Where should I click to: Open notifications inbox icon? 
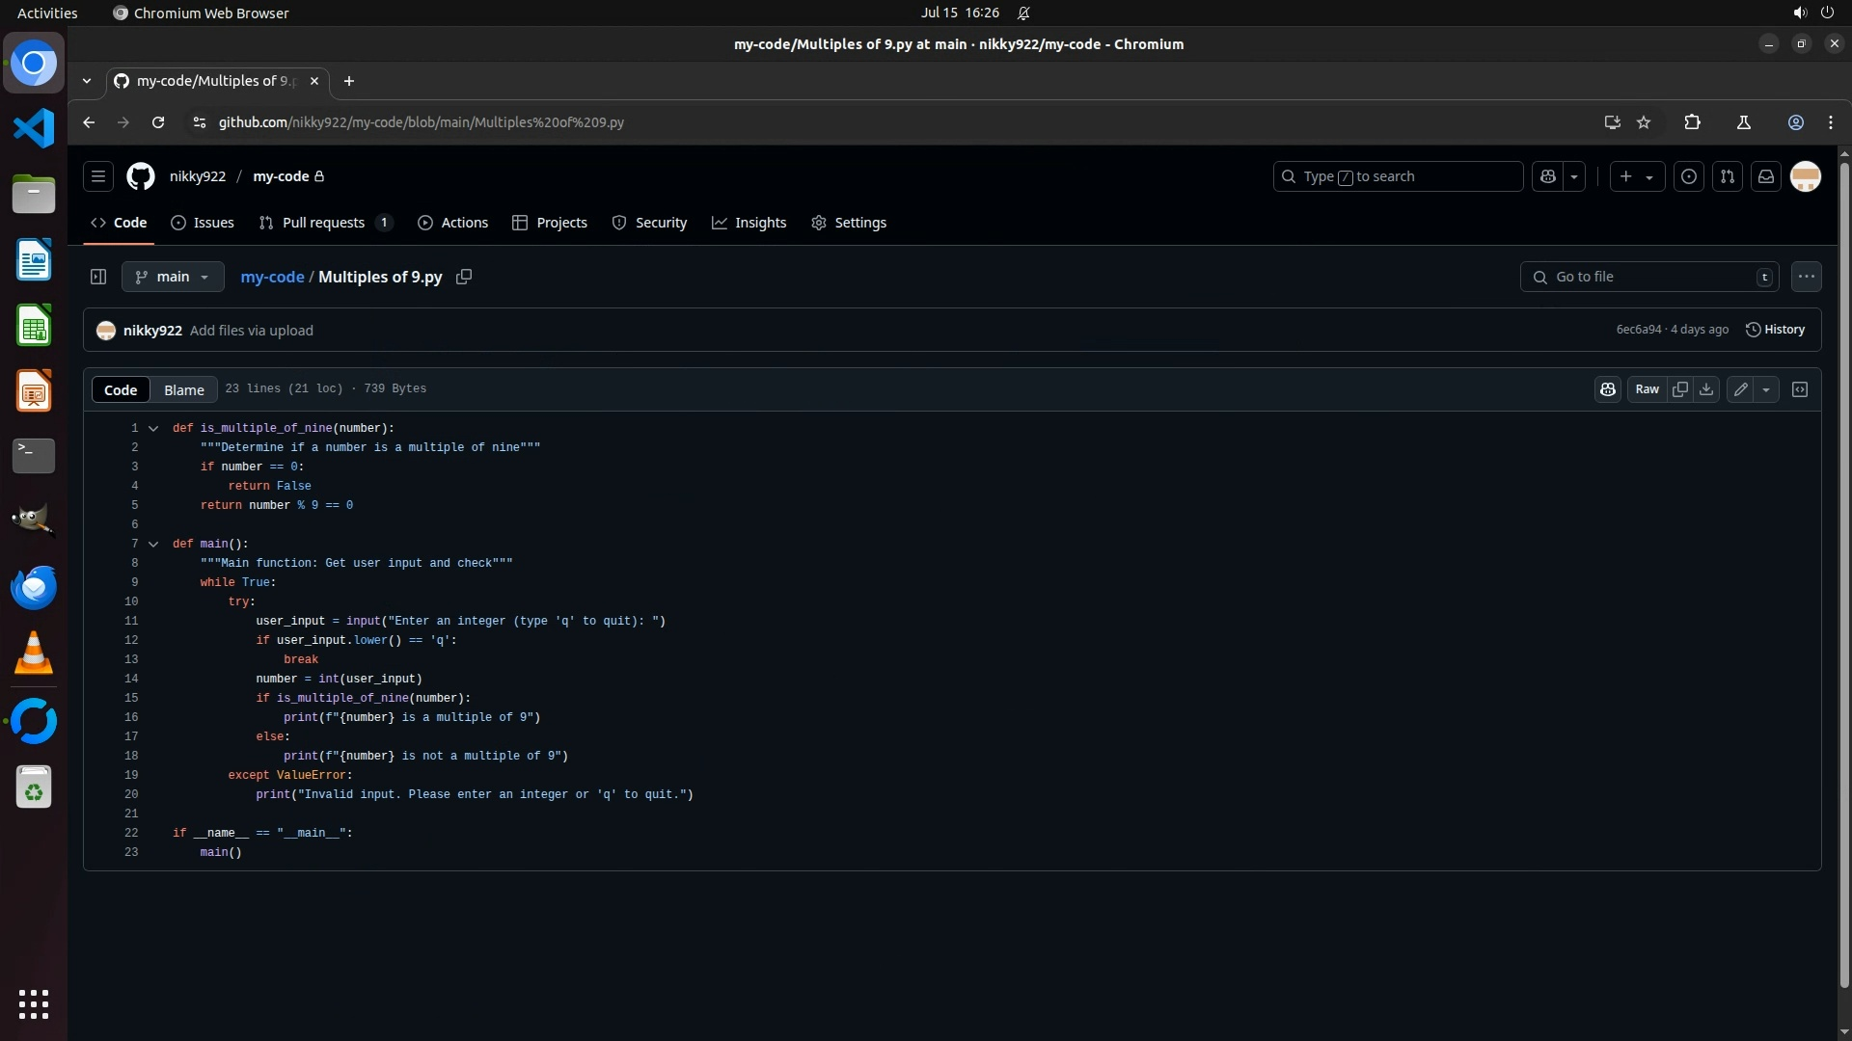(x=1766, y=176)
